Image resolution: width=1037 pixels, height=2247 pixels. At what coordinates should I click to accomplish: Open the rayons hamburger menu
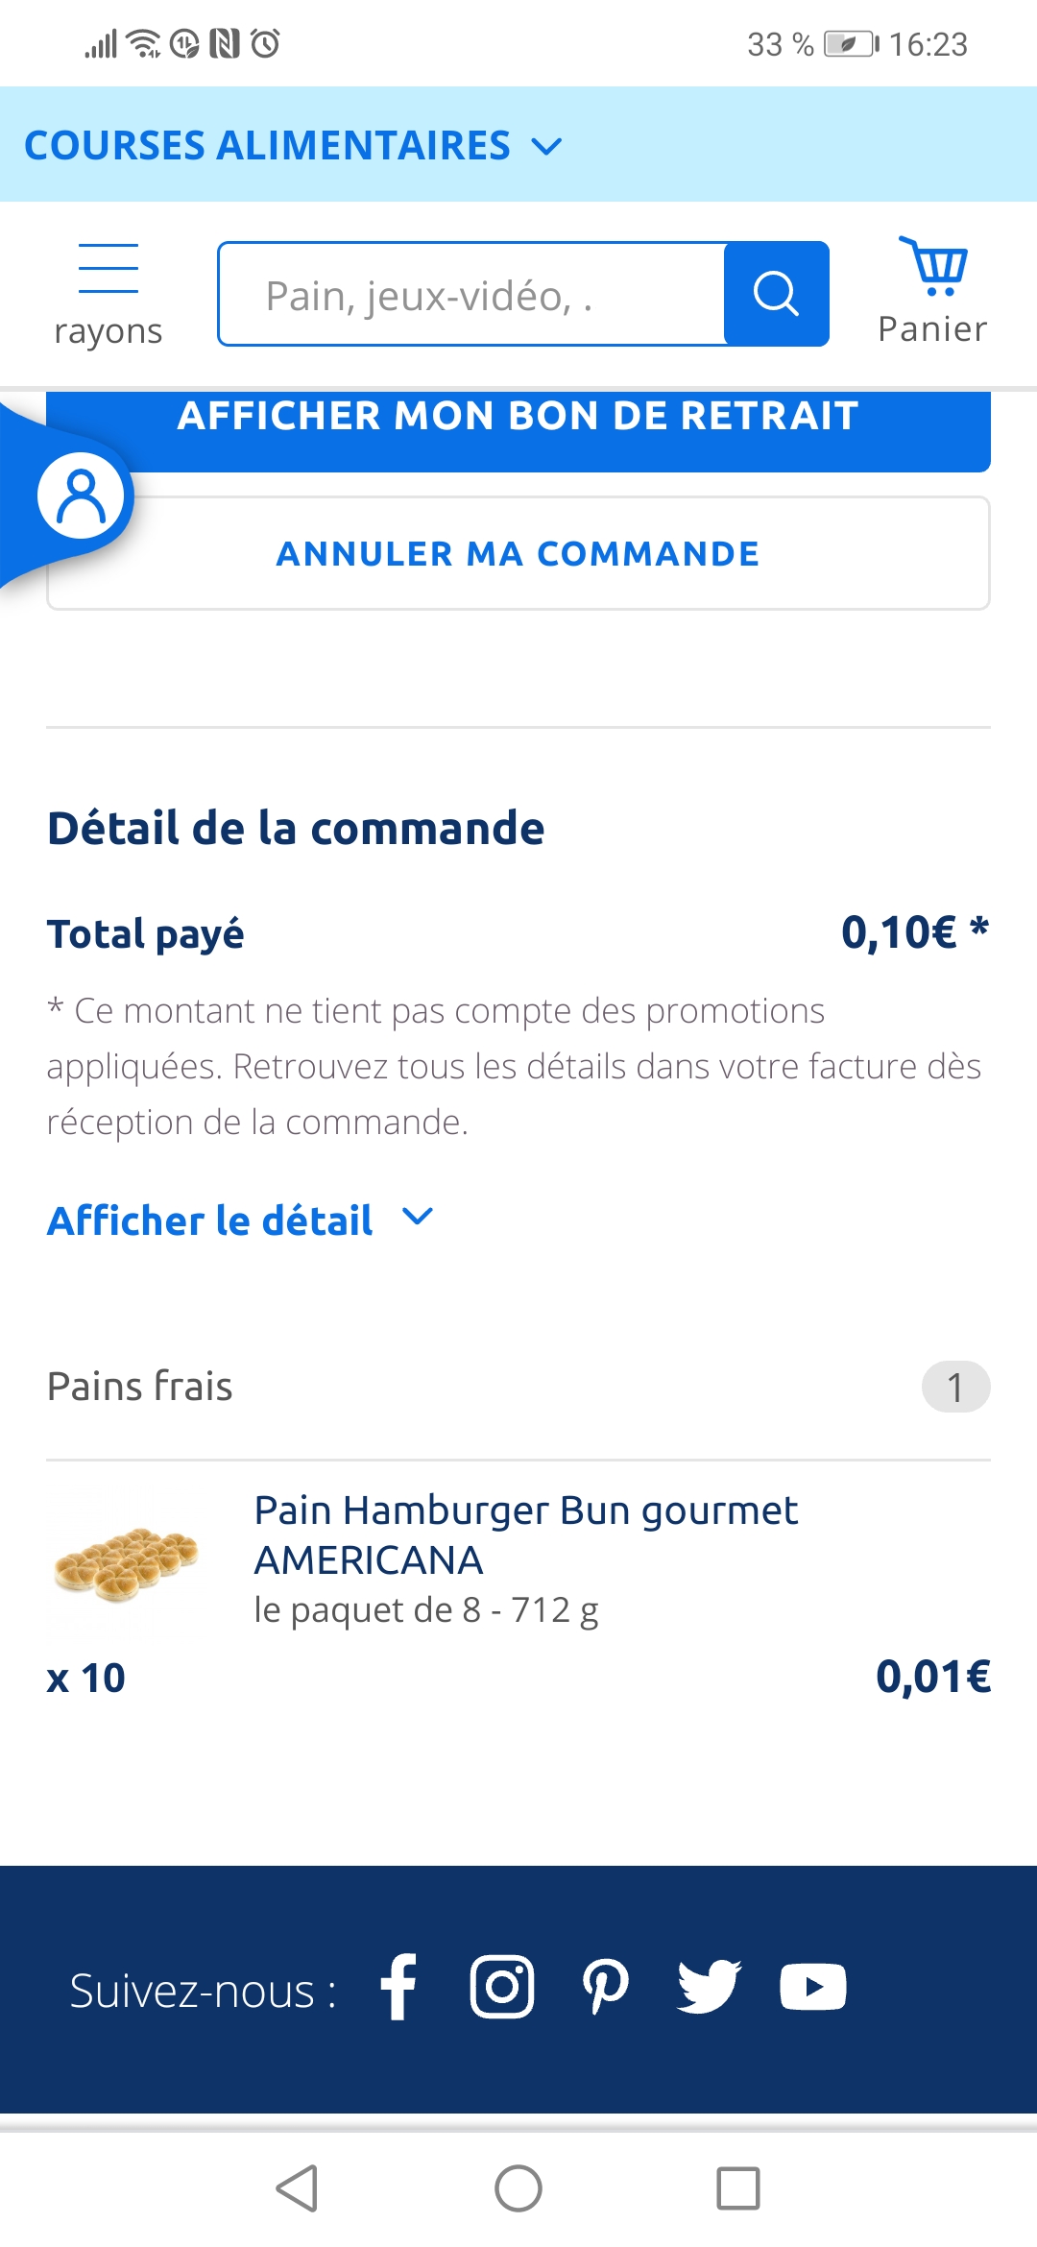pyautogui.click(x=108, y=292)
